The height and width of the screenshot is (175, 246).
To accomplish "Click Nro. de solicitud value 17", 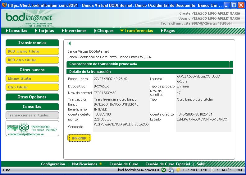I will click(x=179, y=93).
